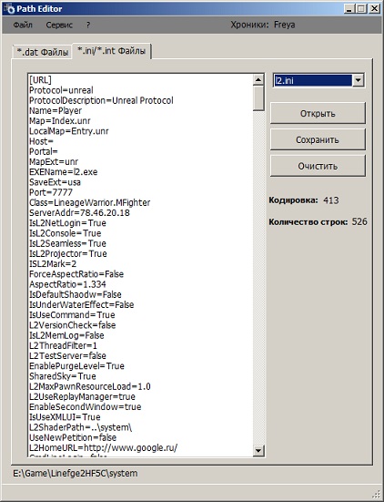Image resolution: width=384 pixels, height=502 pixels.
Task: Select the *.ini/*.int Файлы tab
Action: (x=112, y=51)
